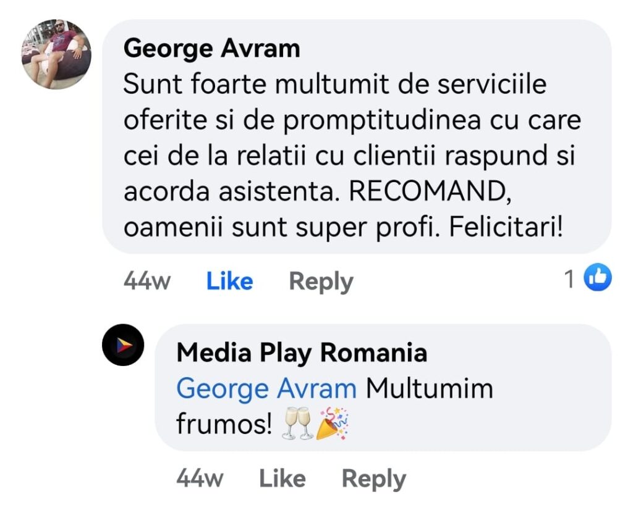Open the Media Play Romania page name
The width and height of the screenshot is (633, 513).
[x=302, y=353]
